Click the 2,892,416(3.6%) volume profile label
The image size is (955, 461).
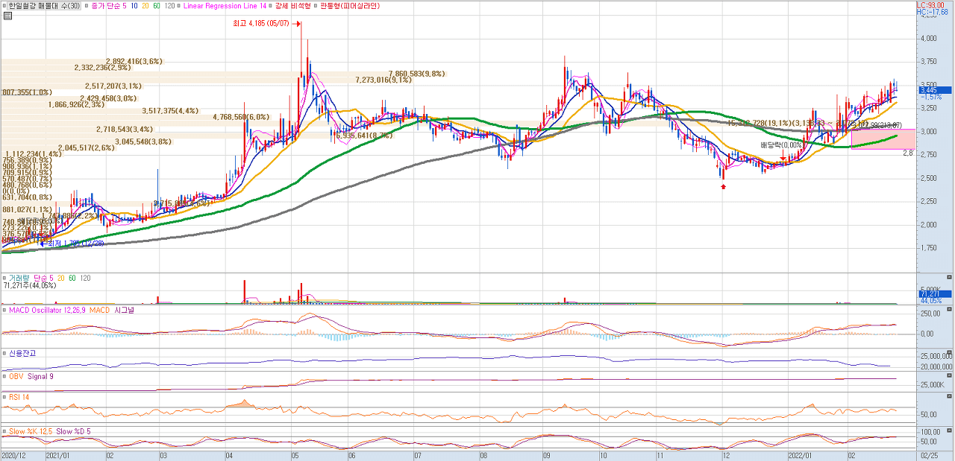(134, 61)
